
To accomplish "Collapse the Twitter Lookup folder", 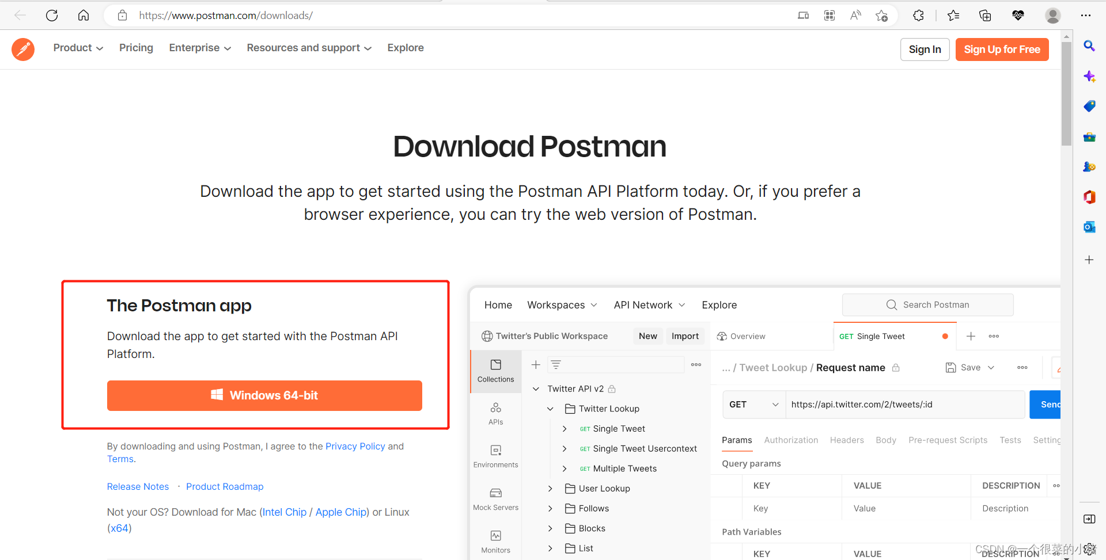I will click(550, 409).
